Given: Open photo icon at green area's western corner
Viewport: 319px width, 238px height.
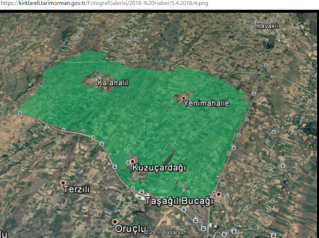Looking at the screenshot, I should click(20, 113).
